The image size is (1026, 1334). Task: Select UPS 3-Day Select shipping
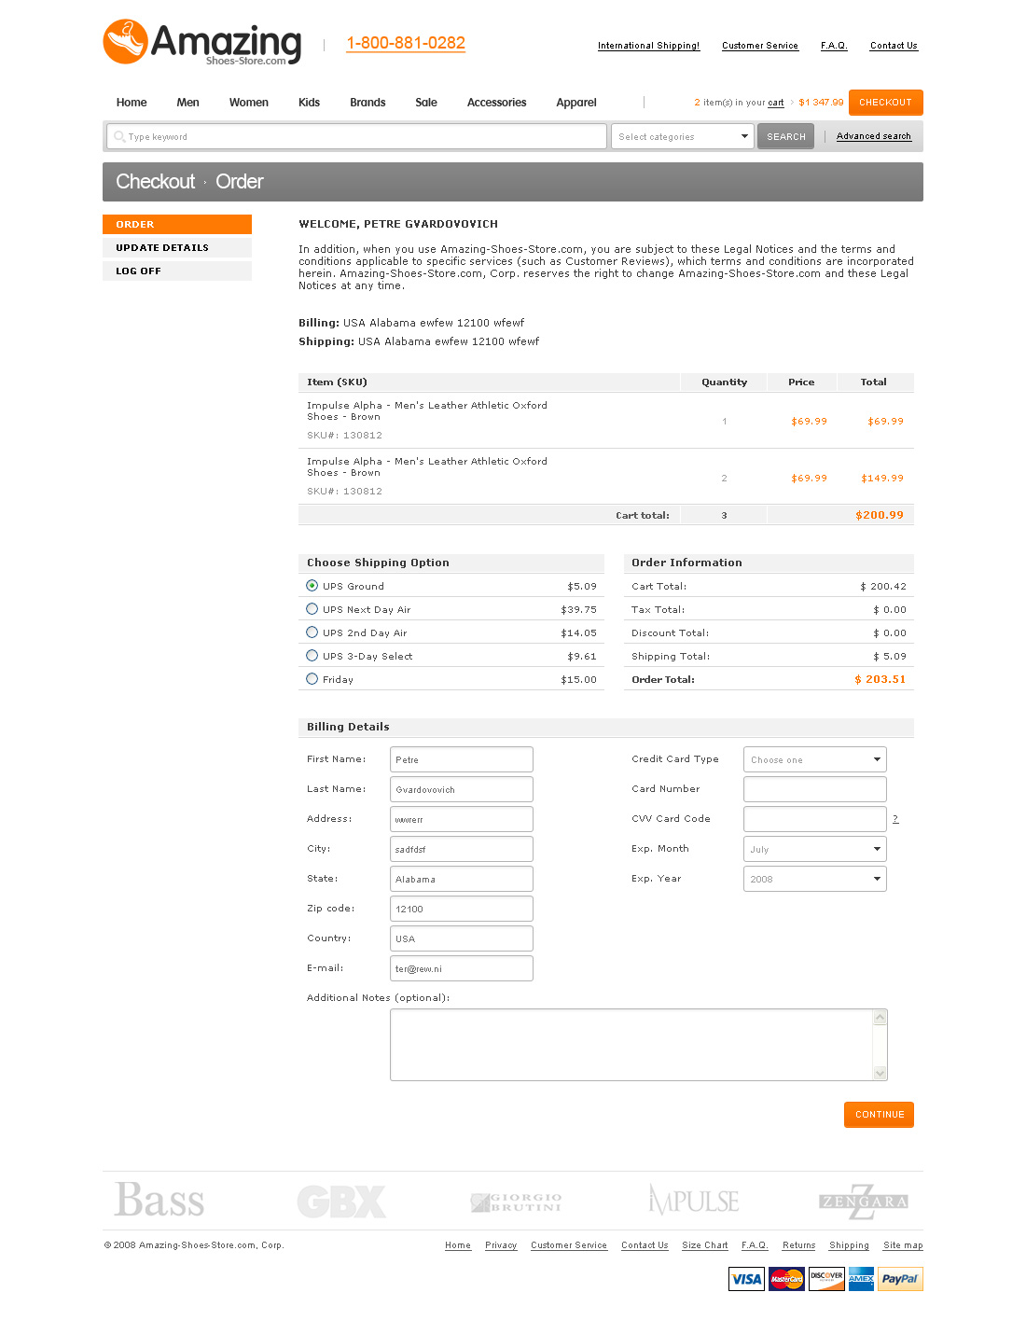(312, 656)
